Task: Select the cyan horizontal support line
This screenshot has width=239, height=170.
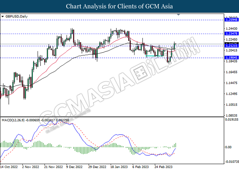Action: click(154, 56)
